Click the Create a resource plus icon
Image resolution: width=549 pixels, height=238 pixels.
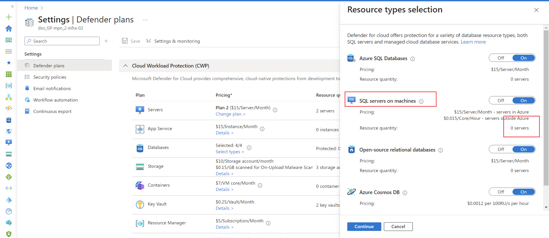tap(9, 17)
